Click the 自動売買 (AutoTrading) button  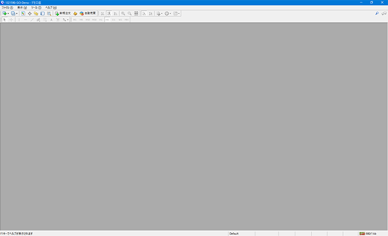88,13
